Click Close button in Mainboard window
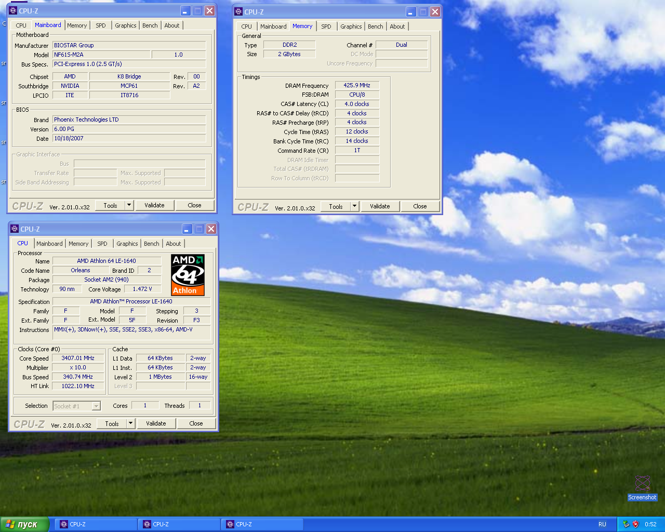Image resolution: width=665 pixels, height=532 pixels. point(194,205)
